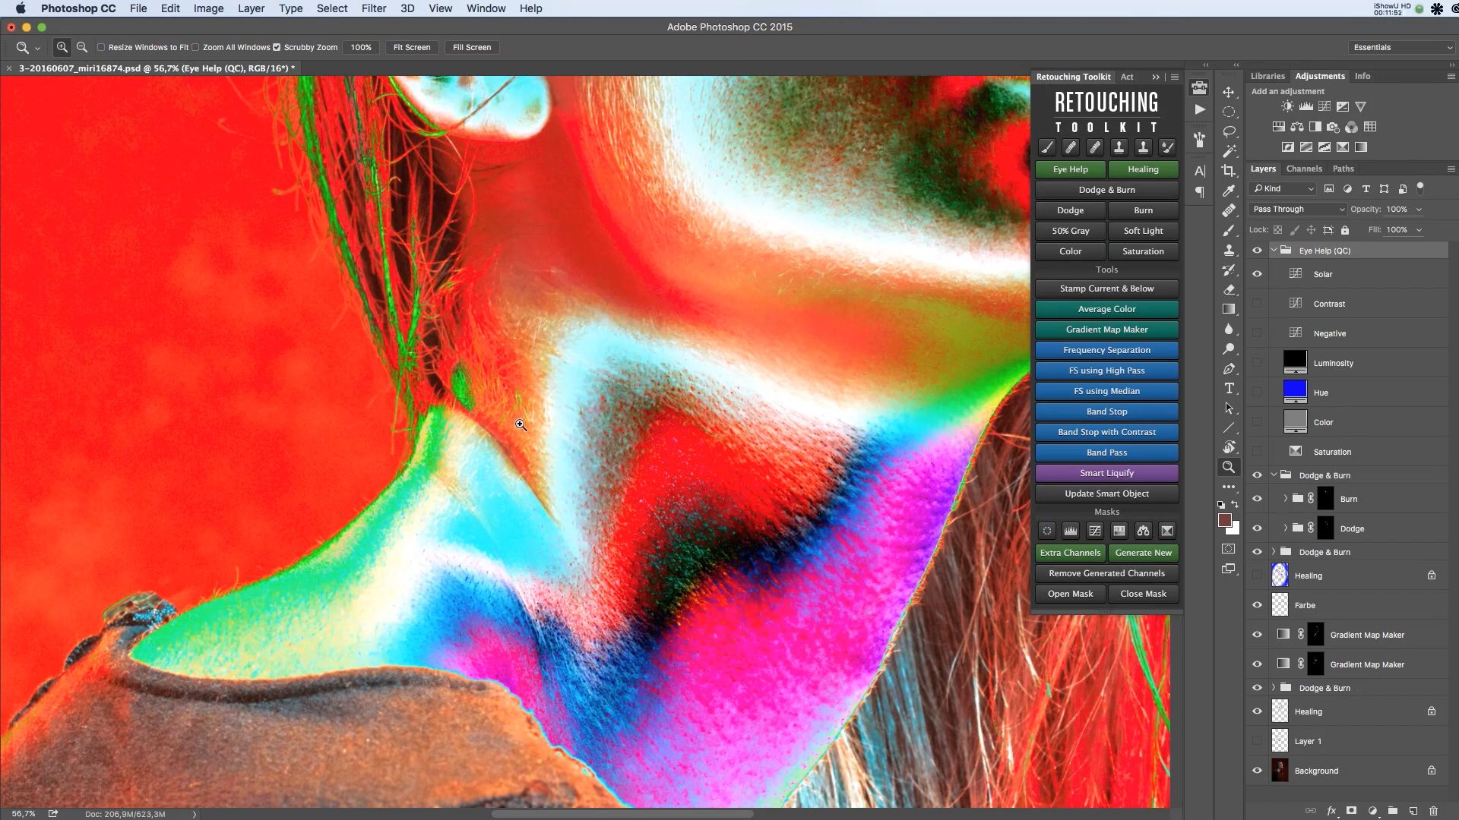1459x820 pixels.
Task: Enable Zoom All Windows checkbox
Action: (x=195, y=47)
